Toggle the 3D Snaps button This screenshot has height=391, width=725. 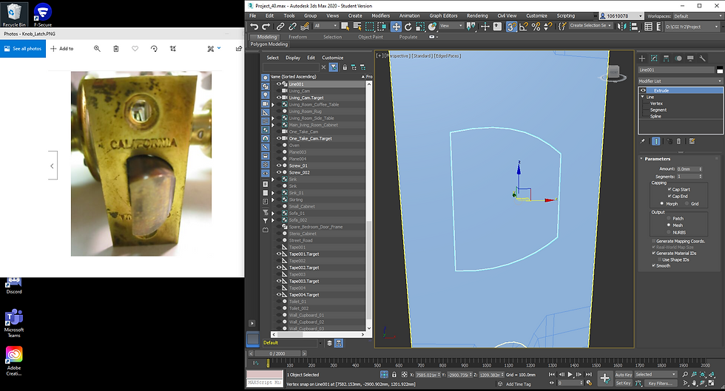[511, 27]
